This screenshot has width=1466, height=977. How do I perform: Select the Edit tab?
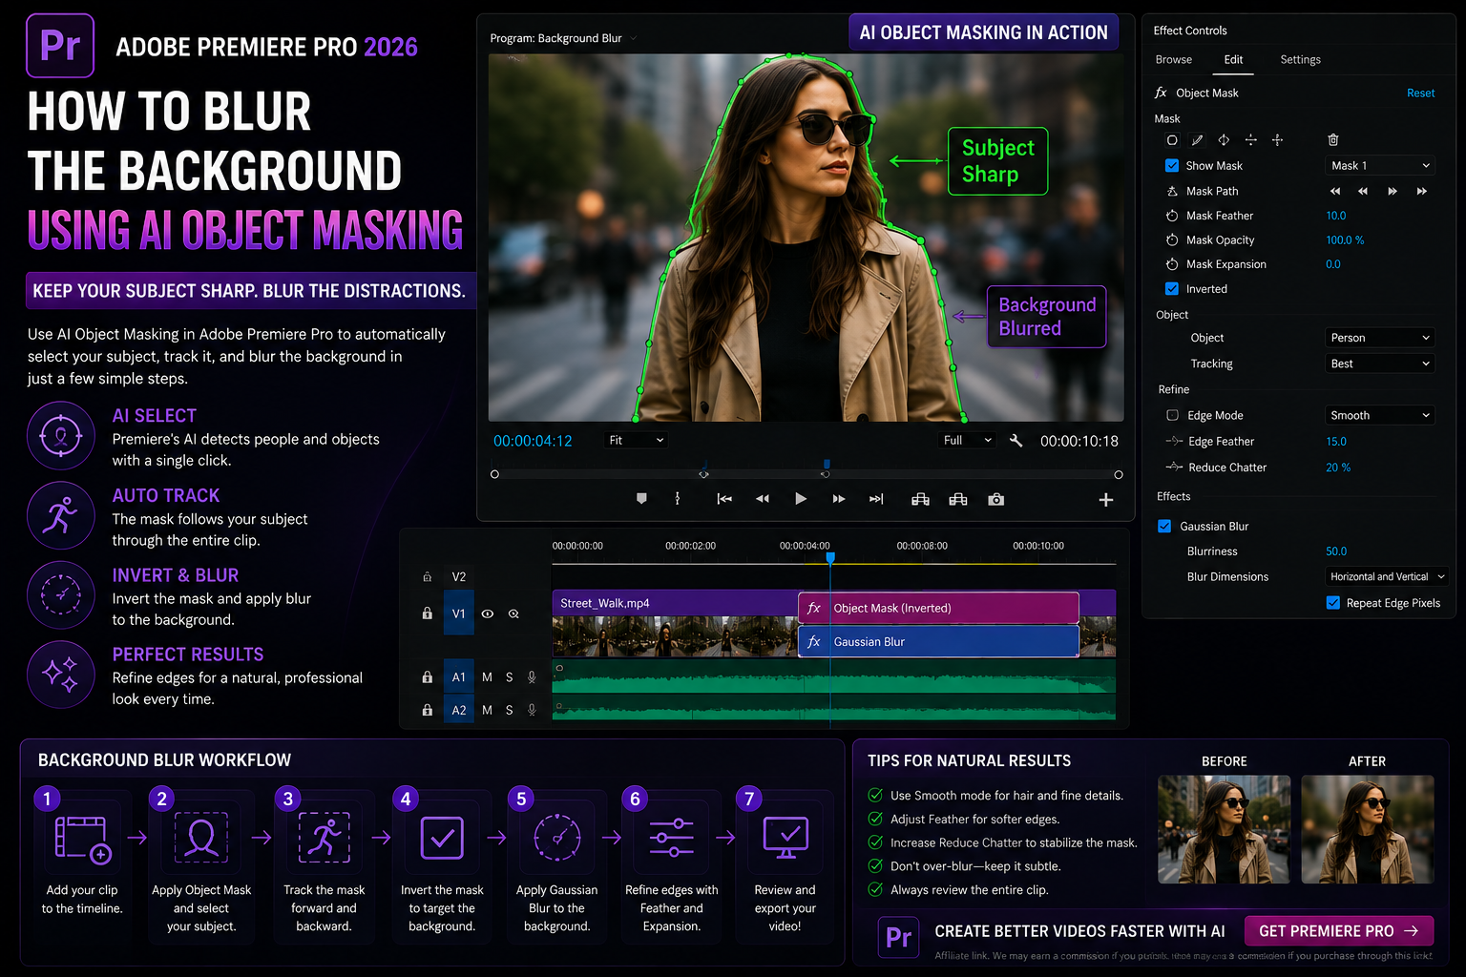[1233, 59]
